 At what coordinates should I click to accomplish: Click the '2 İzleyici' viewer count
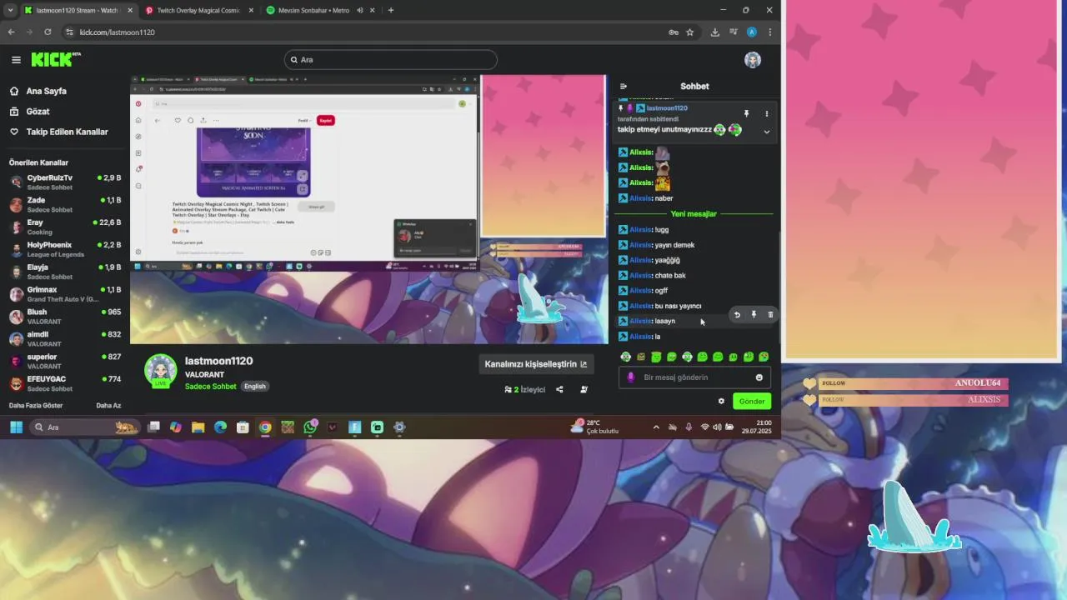[525, 389]
